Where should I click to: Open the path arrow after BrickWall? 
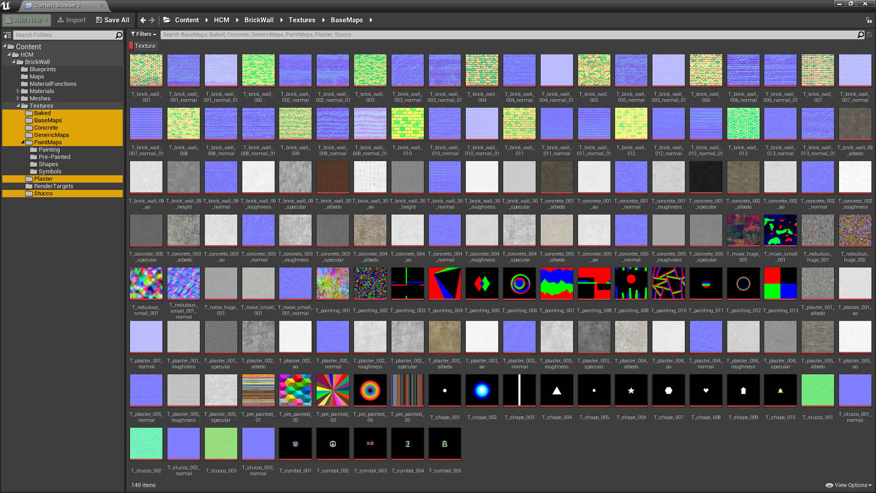pyautogui.click(x=281, y=20)
